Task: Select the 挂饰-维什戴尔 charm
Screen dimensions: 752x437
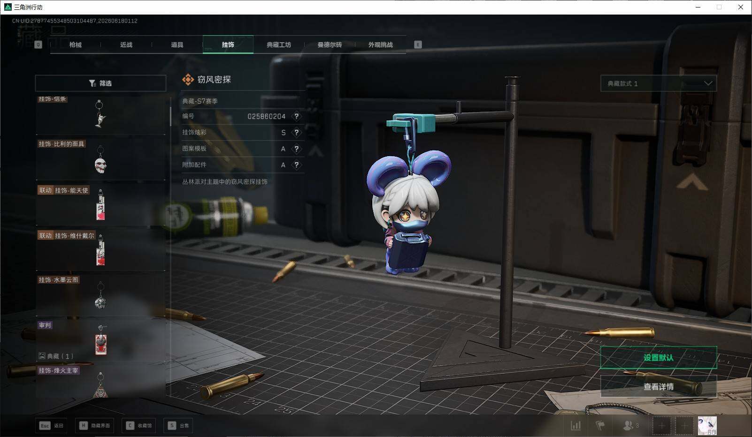Action: coord(100,250)
